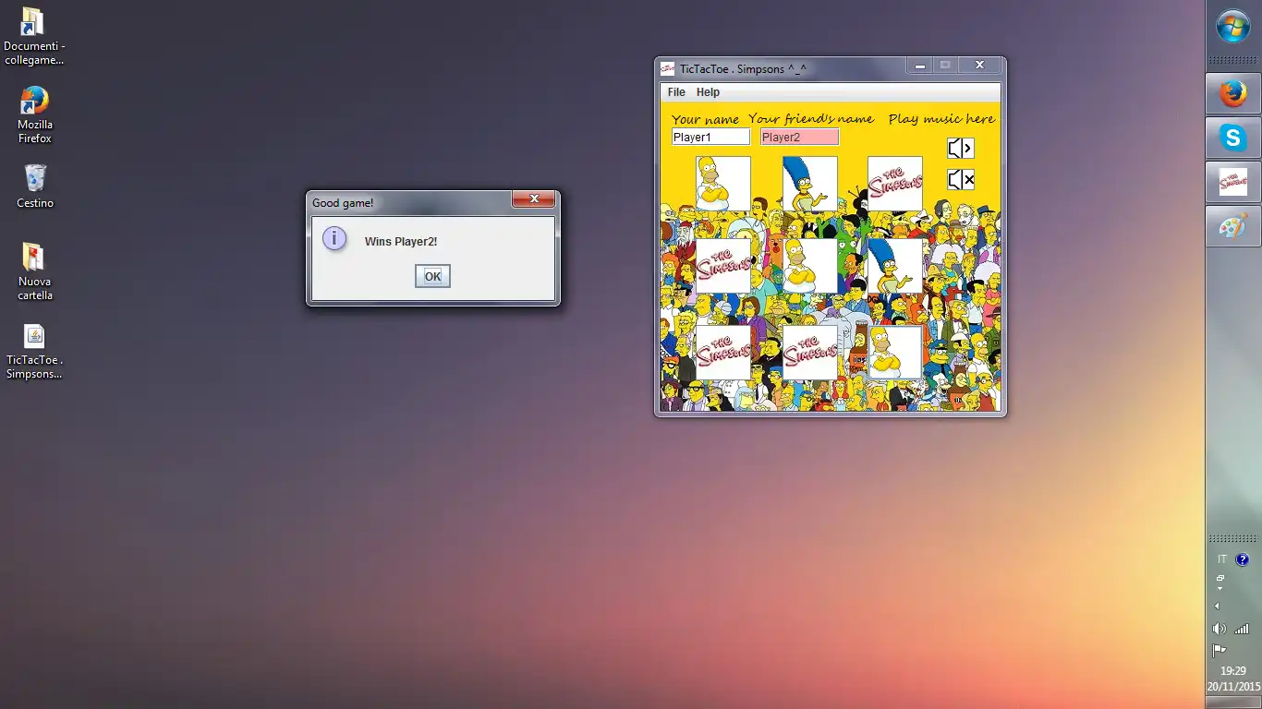Close the Good game! dialog
1262x709 pixels.
coord(533,199)
